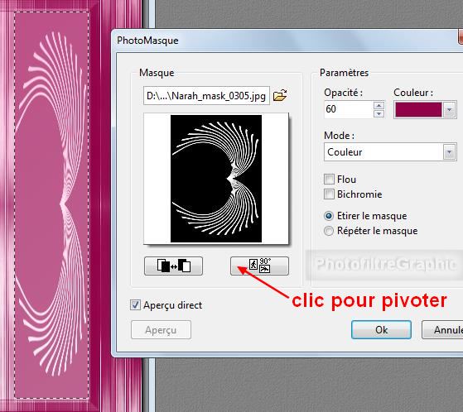Viewport: 463px width, 412px height.
Task: Enable the Bichromie checkbox
Action: click(329, 194)
